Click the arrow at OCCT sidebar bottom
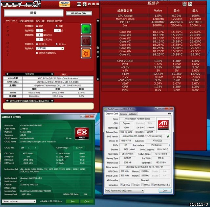 click(98, 79)
